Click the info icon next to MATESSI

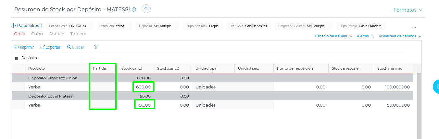pos(134,10)
